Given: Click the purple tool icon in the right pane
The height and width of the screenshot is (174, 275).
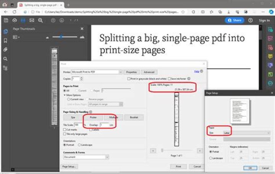Looking at the screenshot, I should [x=270, y=65].
